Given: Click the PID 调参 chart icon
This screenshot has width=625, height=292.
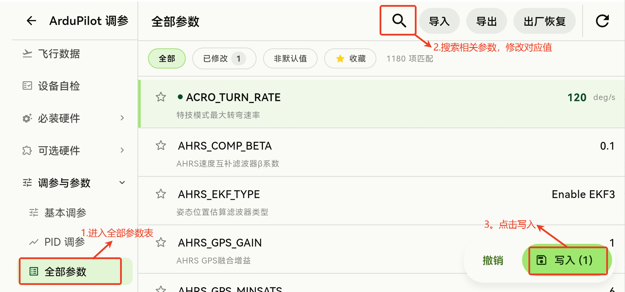Looking at the screenshot, I should point(34,242).
